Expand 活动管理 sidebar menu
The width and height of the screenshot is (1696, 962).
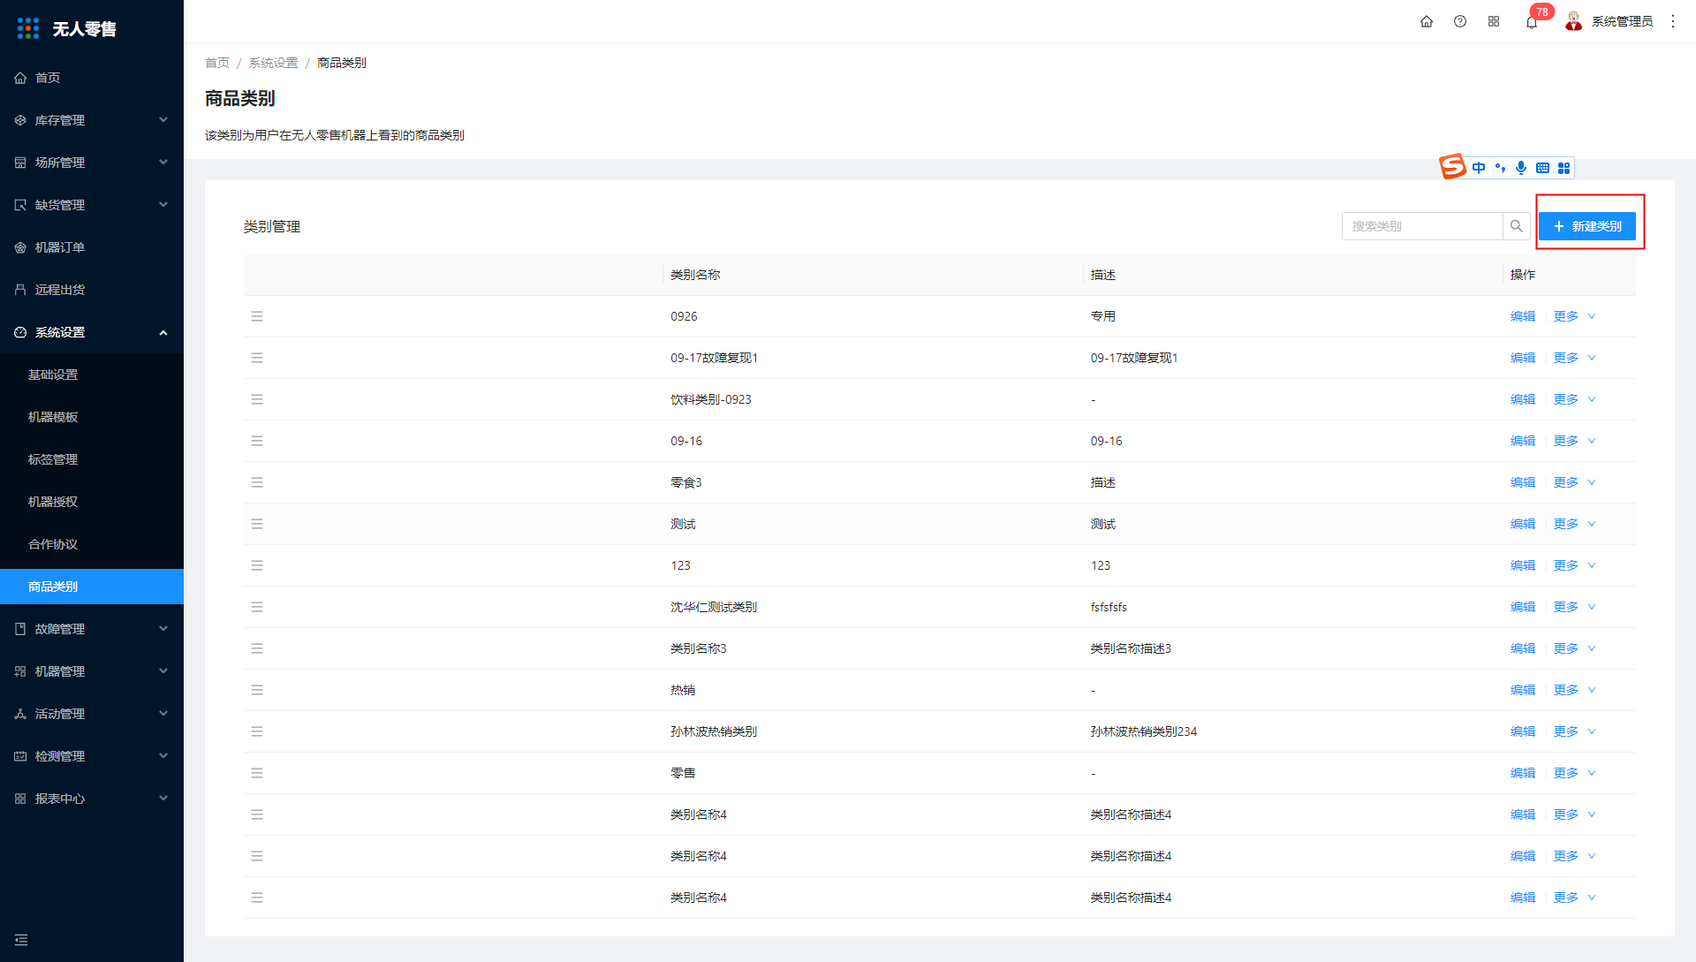point(92,714)
